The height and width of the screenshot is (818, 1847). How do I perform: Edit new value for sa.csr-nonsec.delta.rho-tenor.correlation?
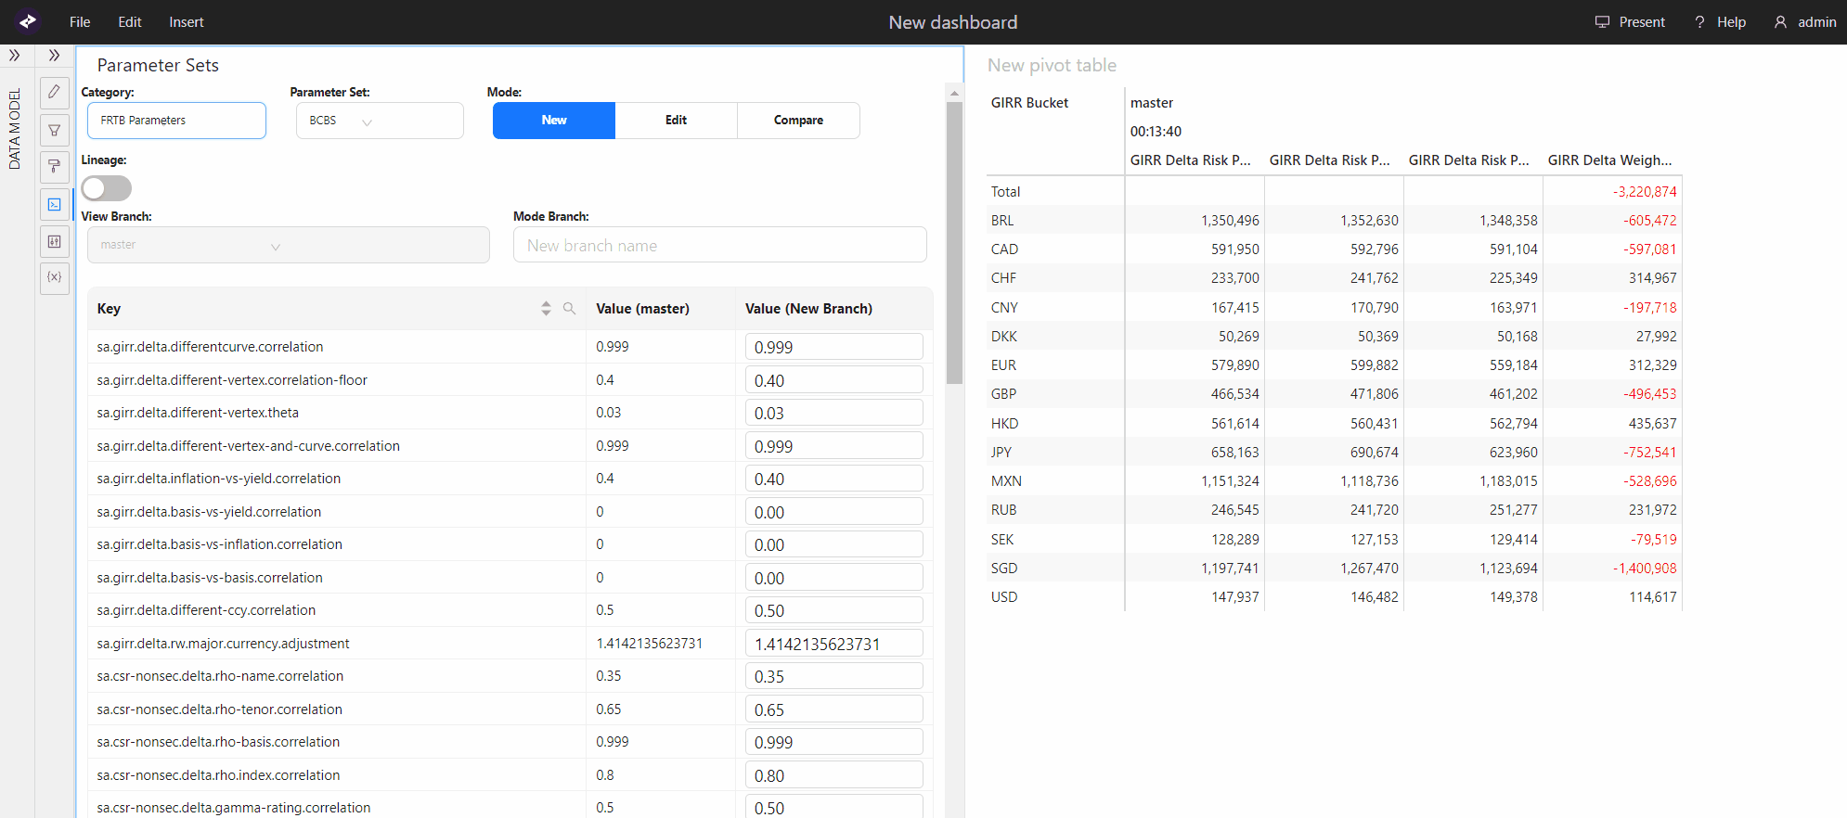pyautogui.click(x=834, y=709)
